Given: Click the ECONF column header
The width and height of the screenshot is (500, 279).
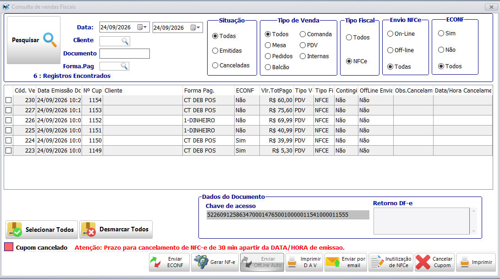Looking at the screenshot, I should click(247, 91).
